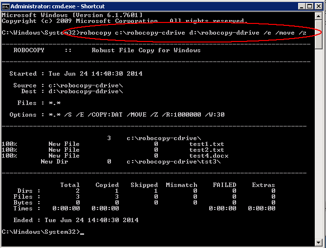Click the word 'robocopy' in the typed command
Image resolution: width=326 pixels, height=248 pixels.
coord(95,33)
